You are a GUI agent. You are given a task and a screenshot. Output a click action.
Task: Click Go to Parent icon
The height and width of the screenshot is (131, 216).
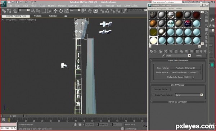point(201,51)
